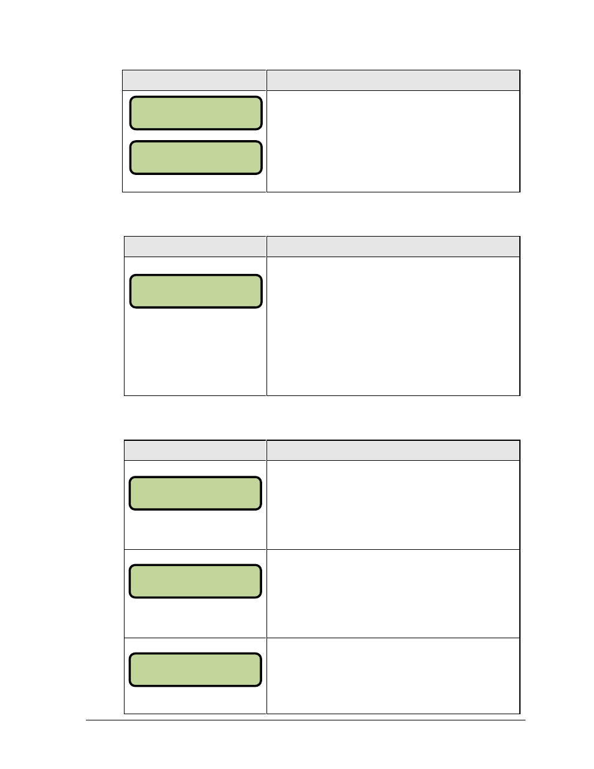Viewport: 594px width, 769px height.
Task: Select the second green display box in first table
Action: pyautogui.click(x=196, y=158)
